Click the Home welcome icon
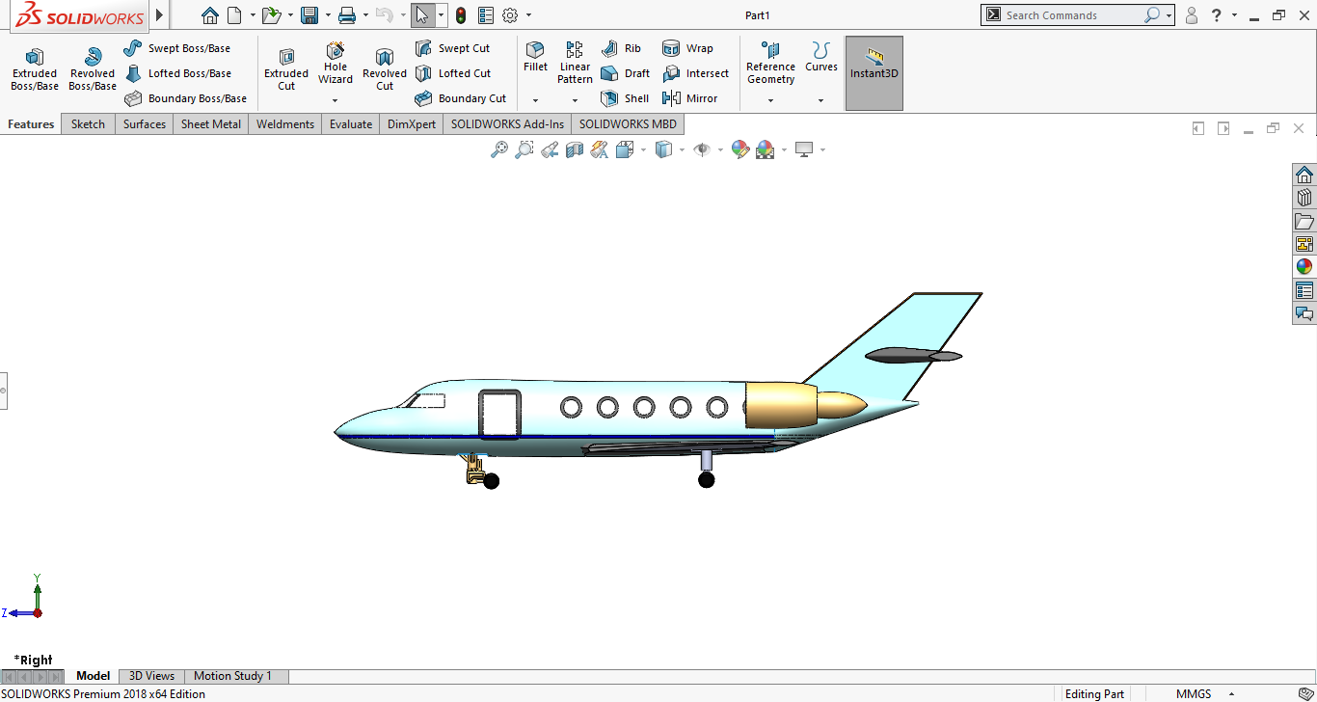 click(x=210, y=15)
